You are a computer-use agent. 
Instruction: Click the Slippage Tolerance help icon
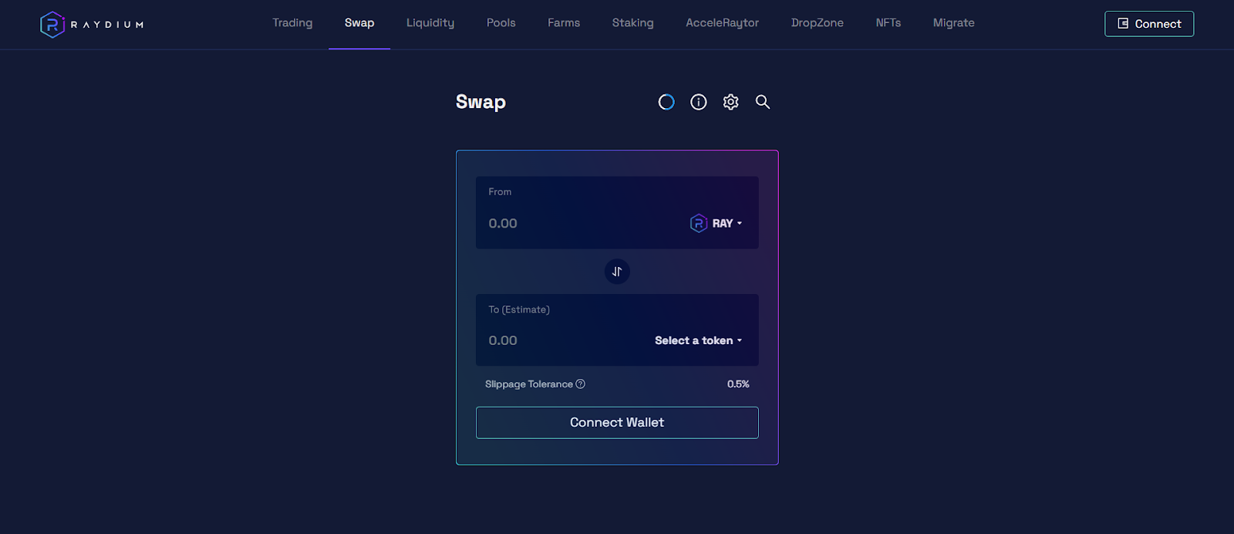click(x=581, y=384)
